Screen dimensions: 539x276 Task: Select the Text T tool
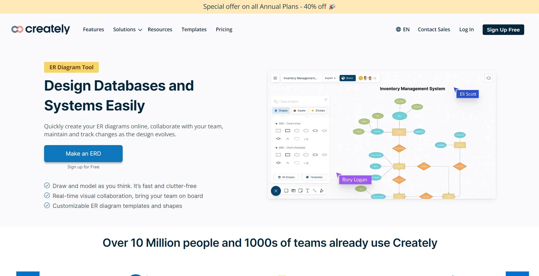click(x=308, y=191)
